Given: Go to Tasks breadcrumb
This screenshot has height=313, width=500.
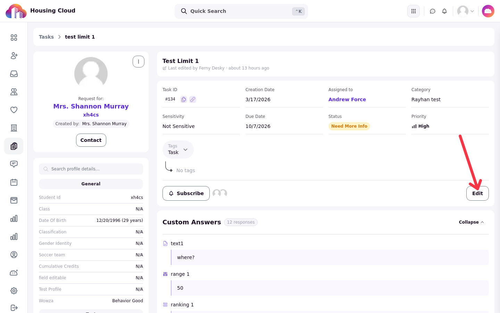Looking at the screenshot, I should (46, 37).
